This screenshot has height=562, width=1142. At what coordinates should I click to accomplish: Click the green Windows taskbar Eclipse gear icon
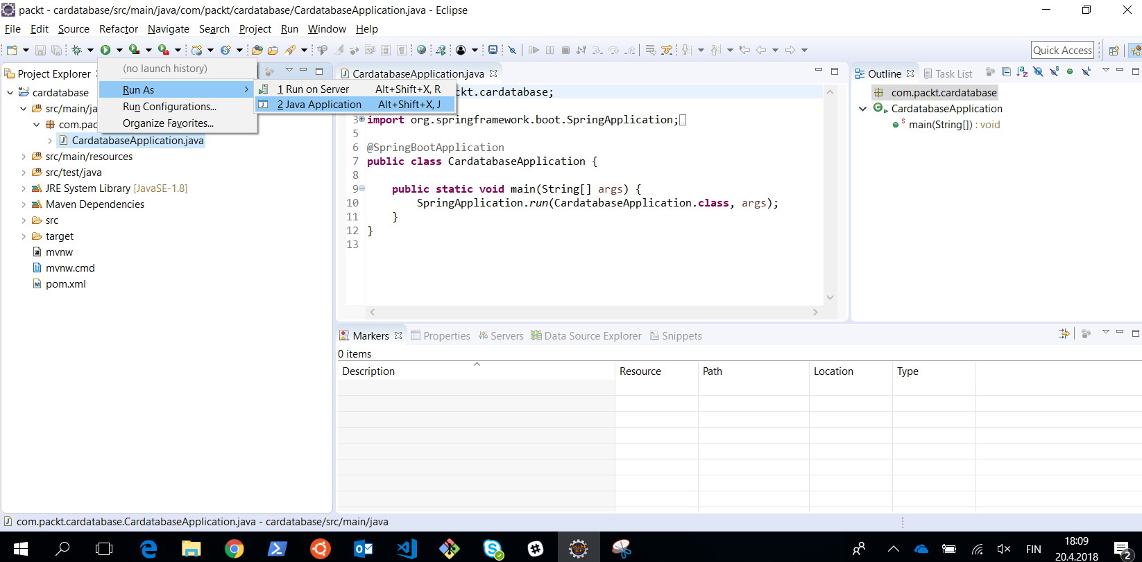tap(578, 549)
